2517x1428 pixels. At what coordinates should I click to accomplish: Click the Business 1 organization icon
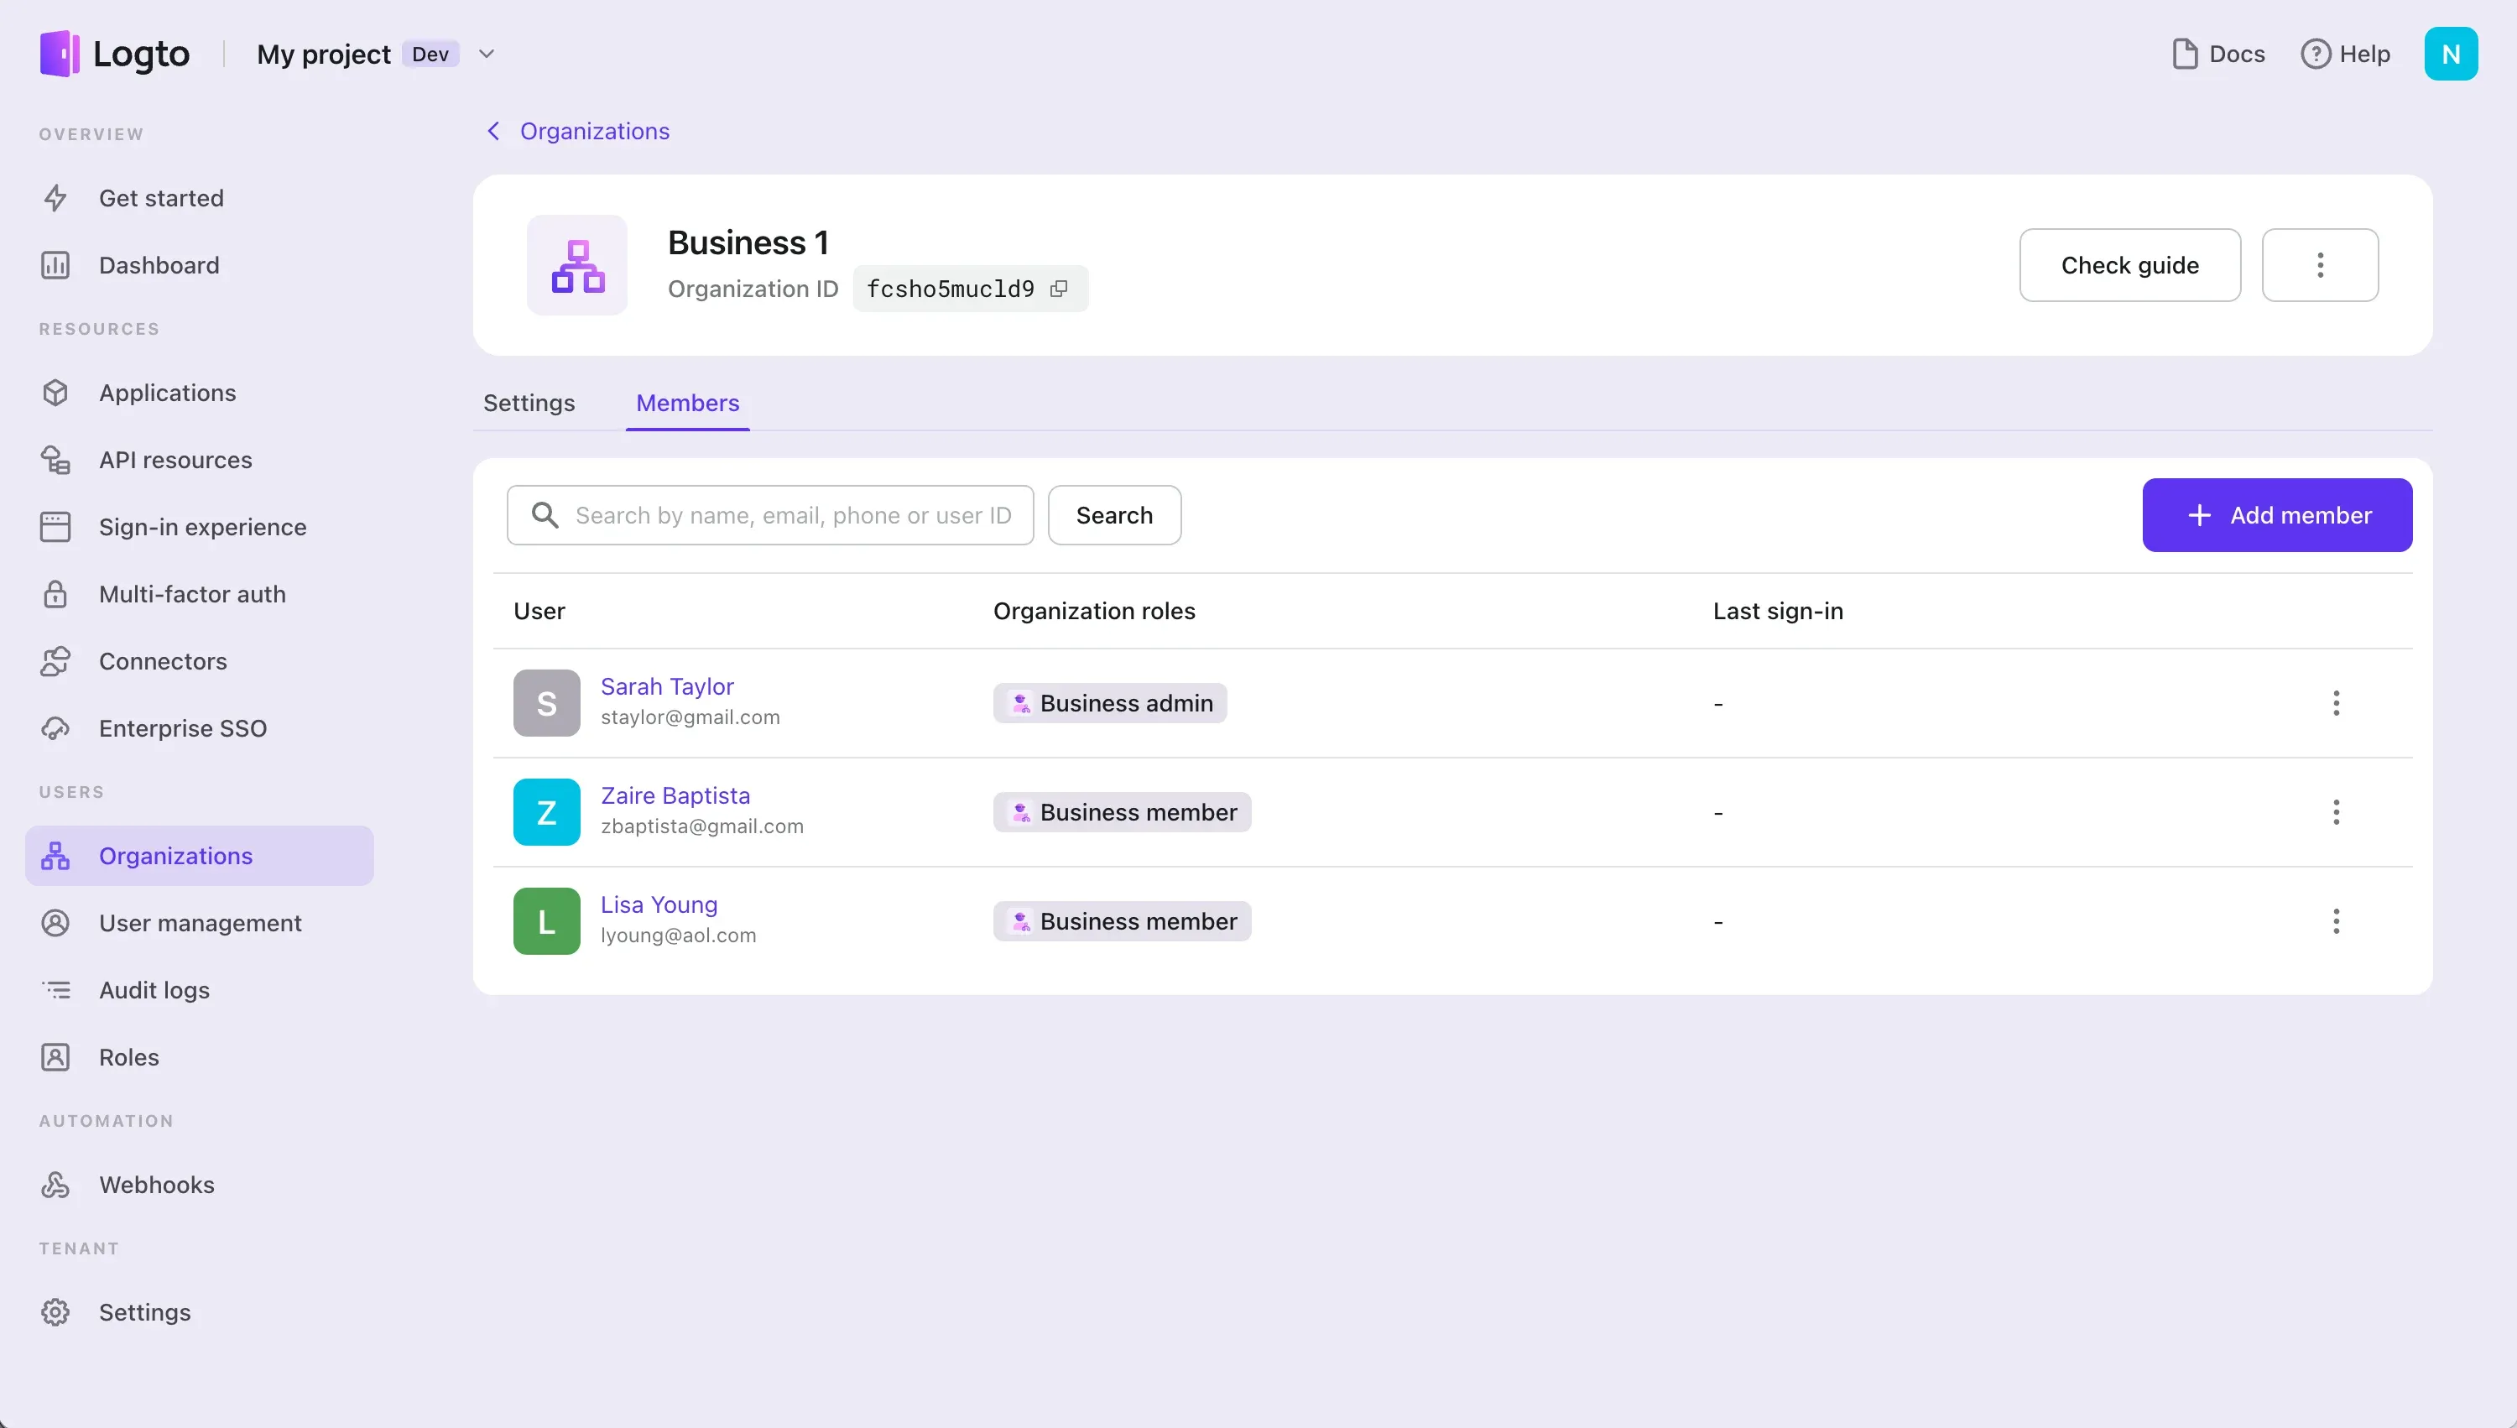point(577,264)
